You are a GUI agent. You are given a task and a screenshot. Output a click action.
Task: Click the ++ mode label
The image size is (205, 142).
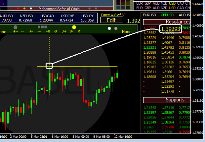[x=16, y=31]
